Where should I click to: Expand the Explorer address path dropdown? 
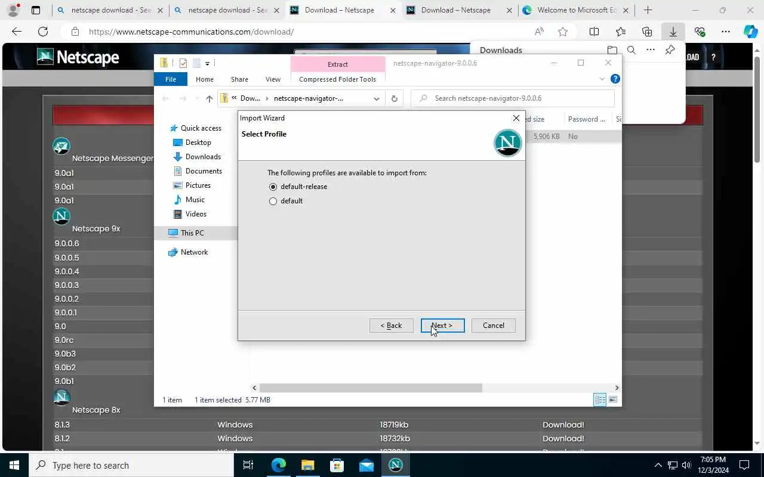coord(377,98)
